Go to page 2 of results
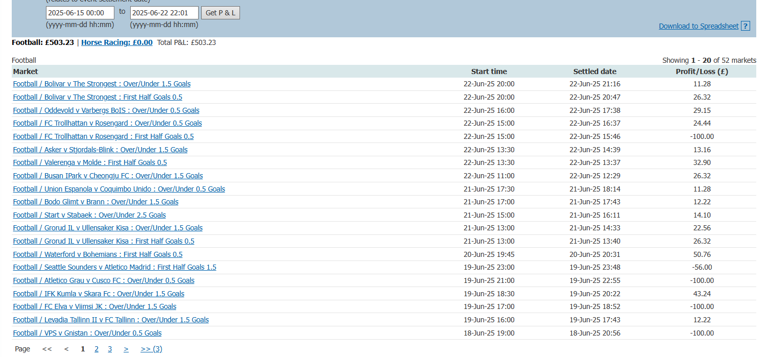The height and width of the screenshot is (357, 768). 97,349
